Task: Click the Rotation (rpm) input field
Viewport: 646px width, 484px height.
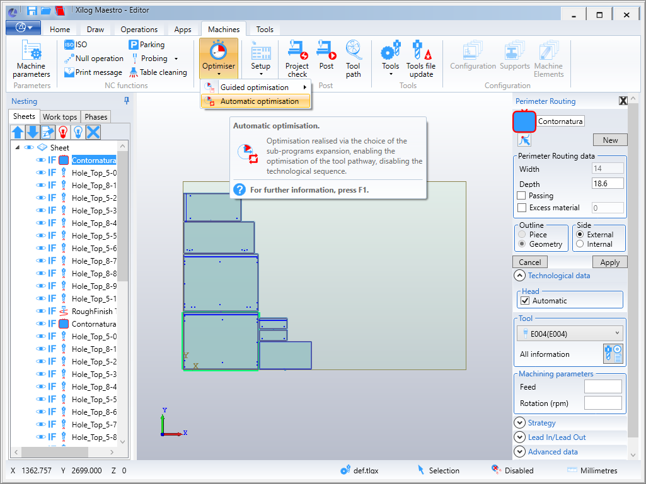Action: coord(603,403)
